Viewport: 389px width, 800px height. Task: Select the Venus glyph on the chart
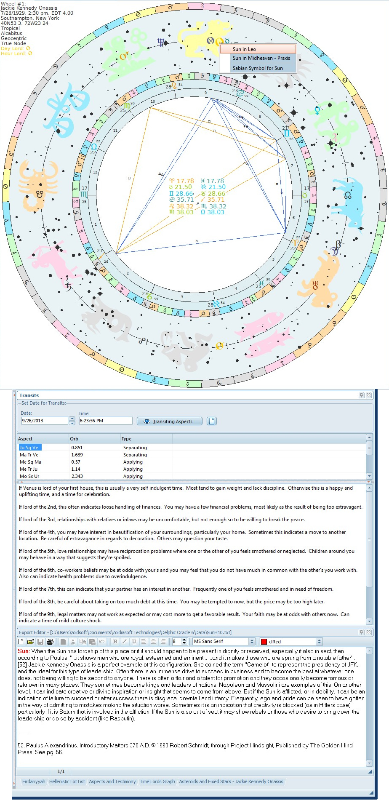317,111
